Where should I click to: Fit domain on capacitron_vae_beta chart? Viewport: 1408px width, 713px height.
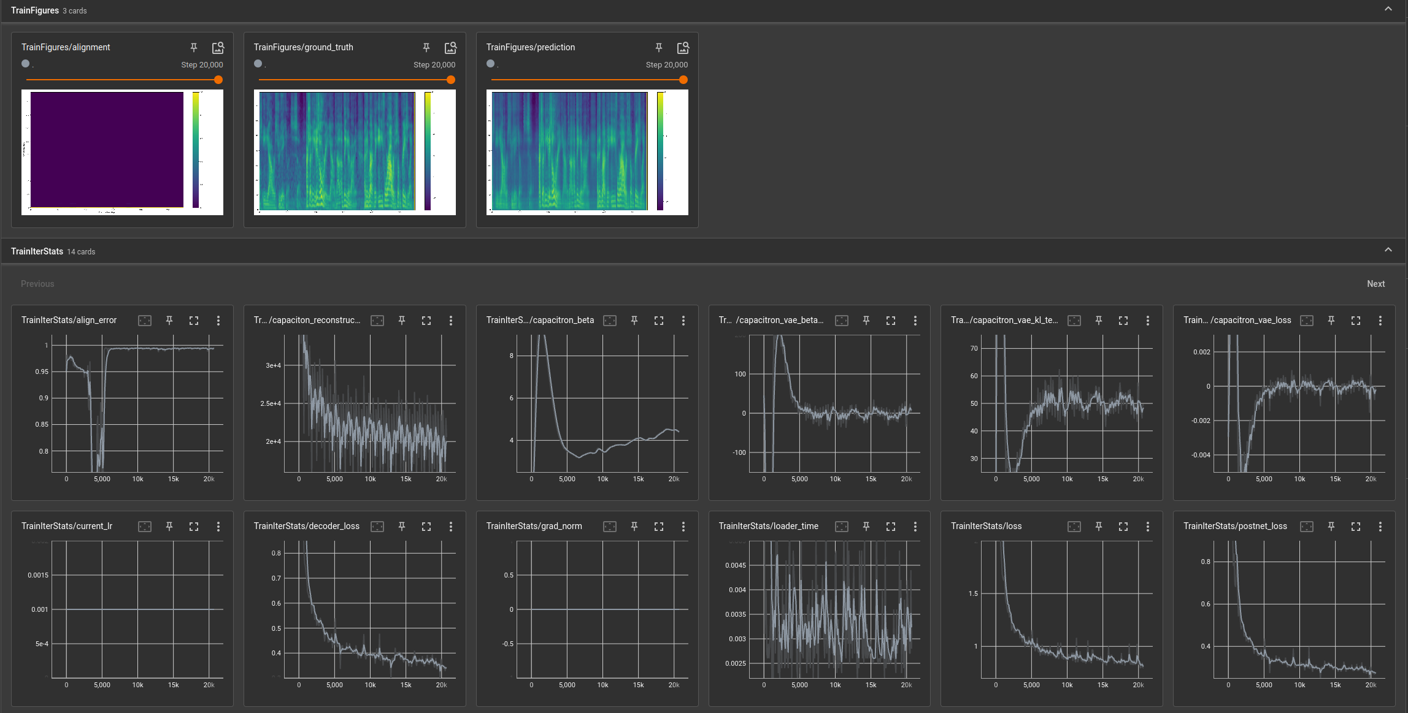842,321
